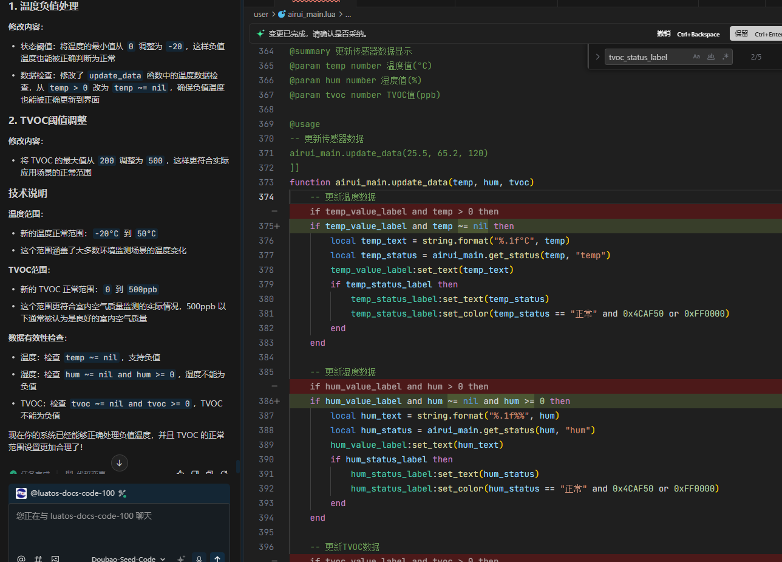Click the scroll-to-bottom arrow in chat
Image resolution: width=782 pixels, height=562 pixels.
(x=120, y=463)
